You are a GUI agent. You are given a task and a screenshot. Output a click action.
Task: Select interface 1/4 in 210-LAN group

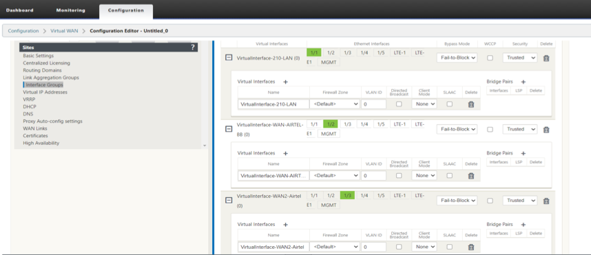click(364, 53)
